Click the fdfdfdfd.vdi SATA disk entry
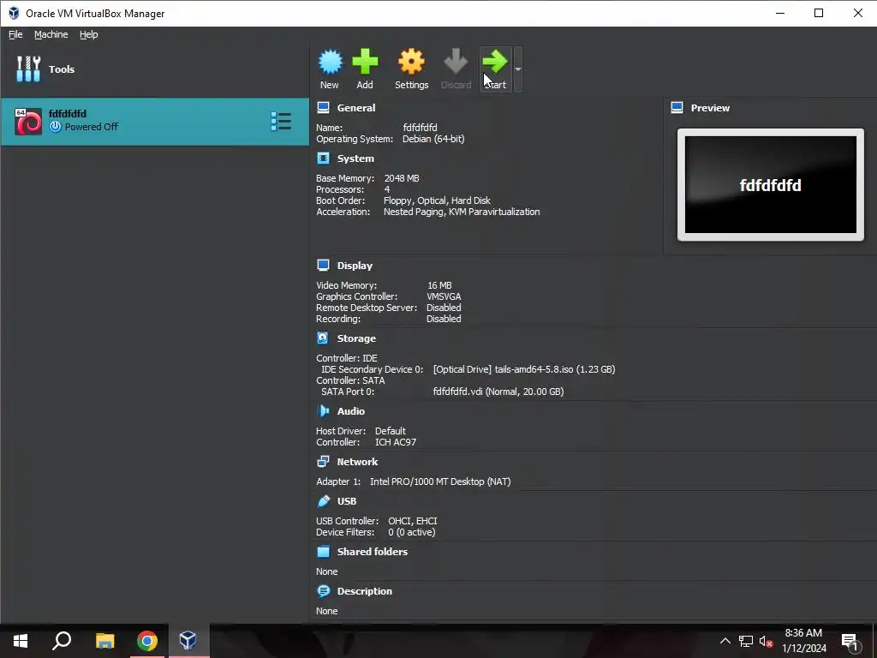This screenshot has width=877, height=658. [x=498, y=392]
